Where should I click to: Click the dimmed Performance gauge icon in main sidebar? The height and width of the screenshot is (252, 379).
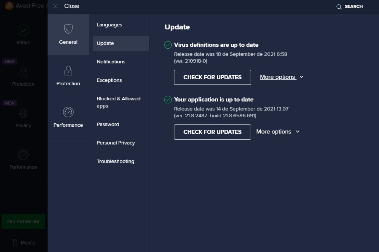coord(23,155)
